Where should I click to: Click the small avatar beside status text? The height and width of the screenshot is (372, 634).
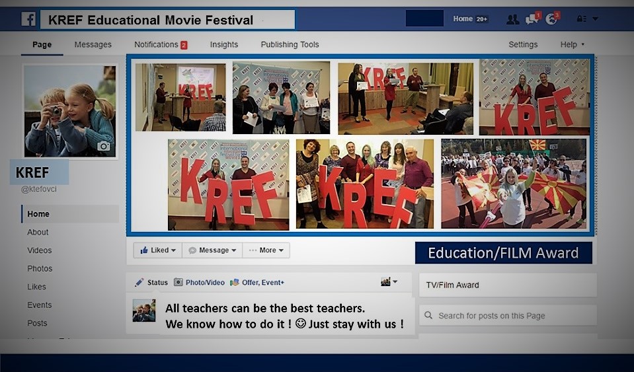point(144,311)
